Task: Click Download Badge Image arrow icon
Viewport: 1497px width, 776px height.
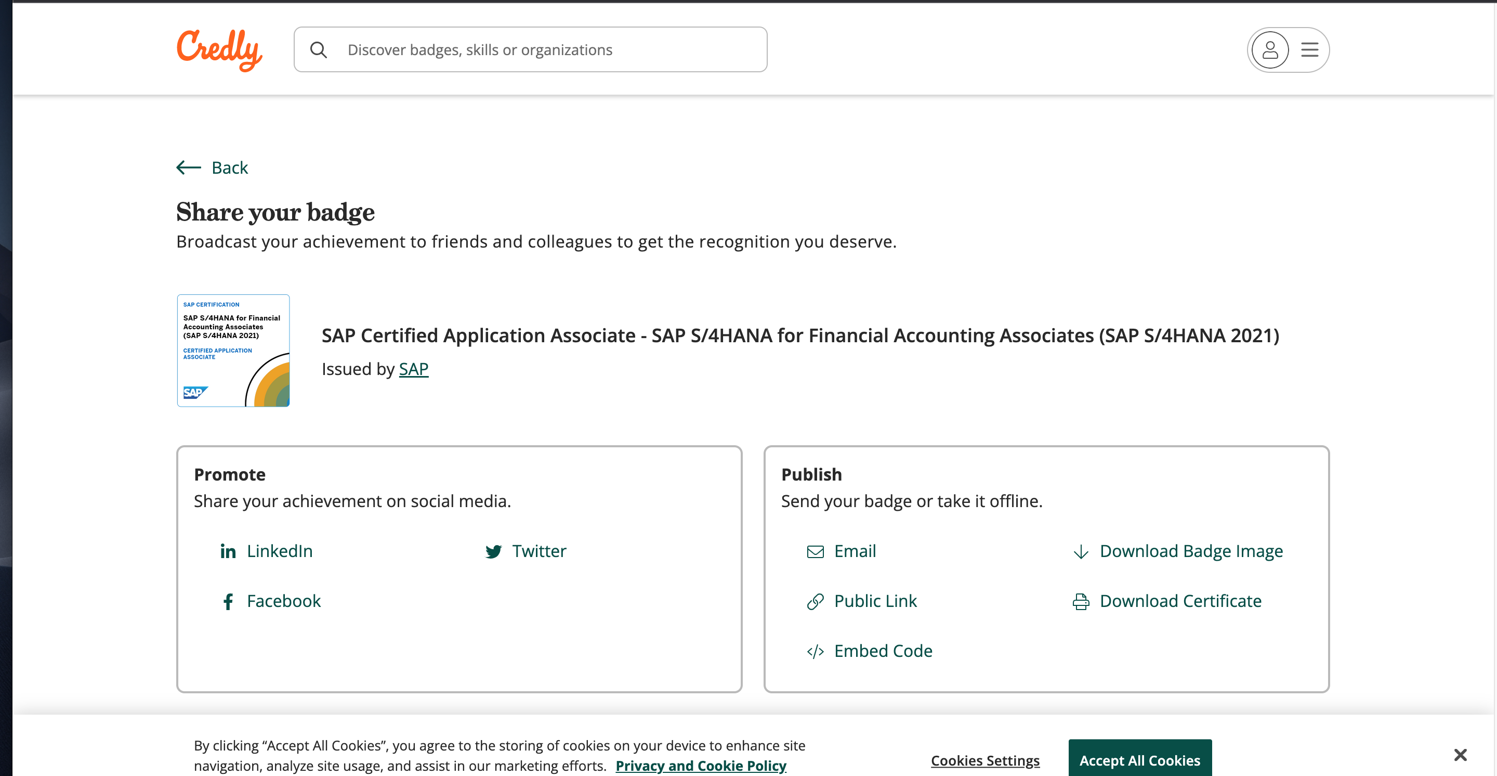Action: point(1080,551)
